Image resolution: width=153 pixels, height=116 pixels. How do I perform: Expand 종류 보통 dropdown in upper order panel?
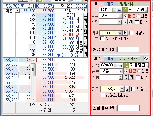(120, 16)
